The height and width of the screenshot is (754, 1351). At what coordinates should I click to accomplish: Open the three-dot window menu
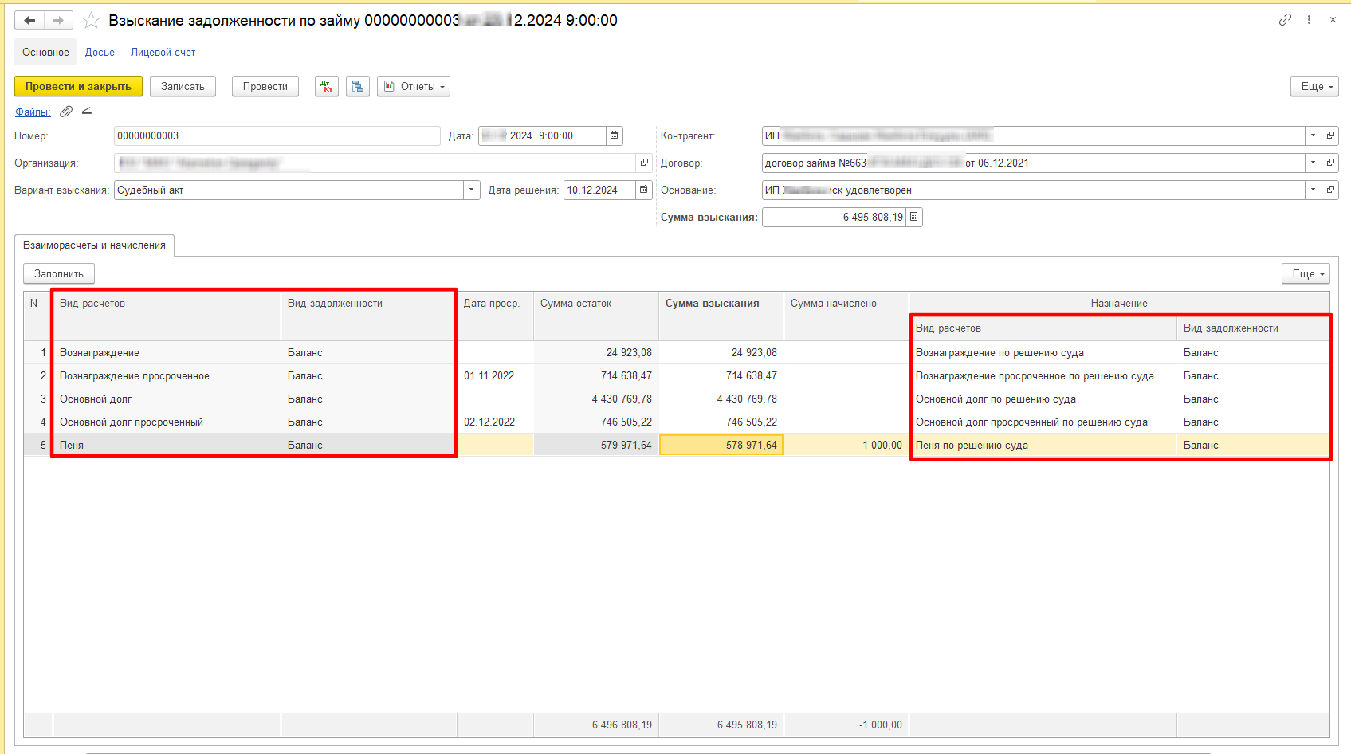1309,20
